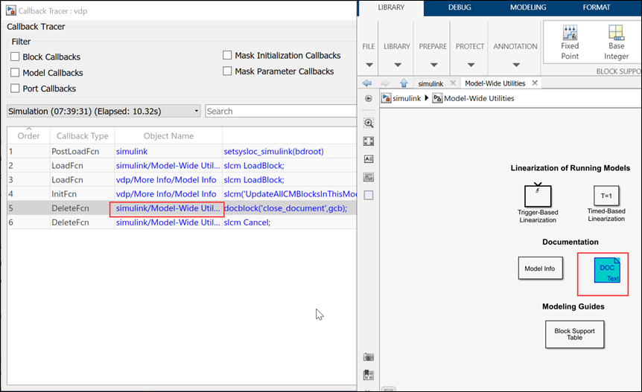This screenshot has width=642, height=392.
Task: Expand the breadcrumb arrow after simulink
Action: click(427, 98)
